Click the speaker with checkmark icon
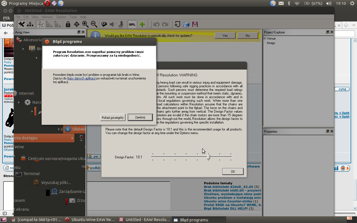 point(113,24)
